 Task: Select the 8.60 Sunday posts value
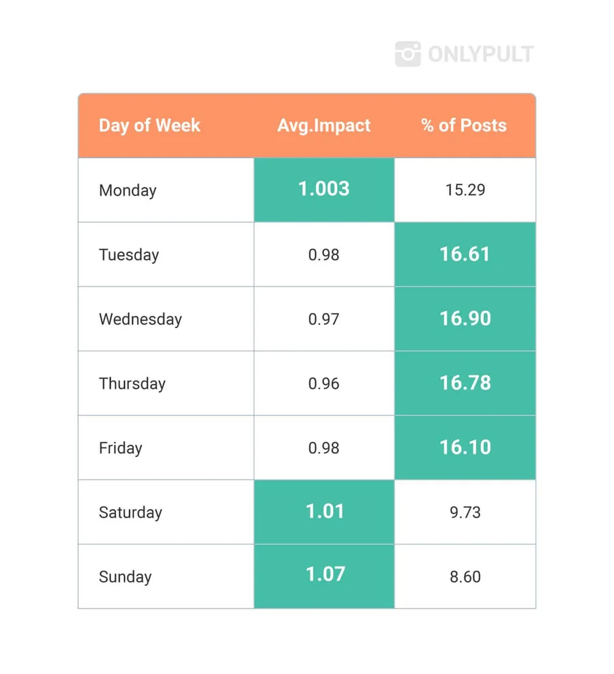465,577
